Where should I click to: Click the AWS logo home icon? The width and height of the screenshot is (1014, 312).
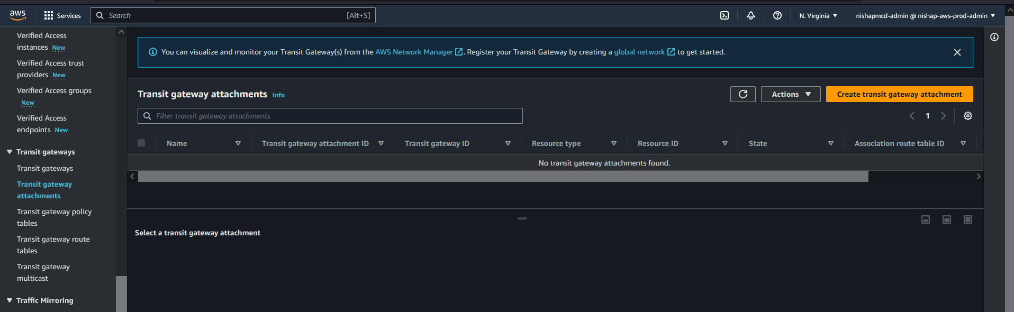17,15
